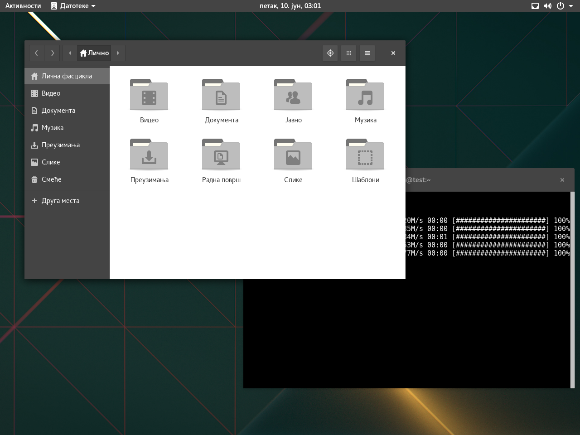Select Слике in the sidebar
The image size is (580, 435).
click(x=67, y=162)
